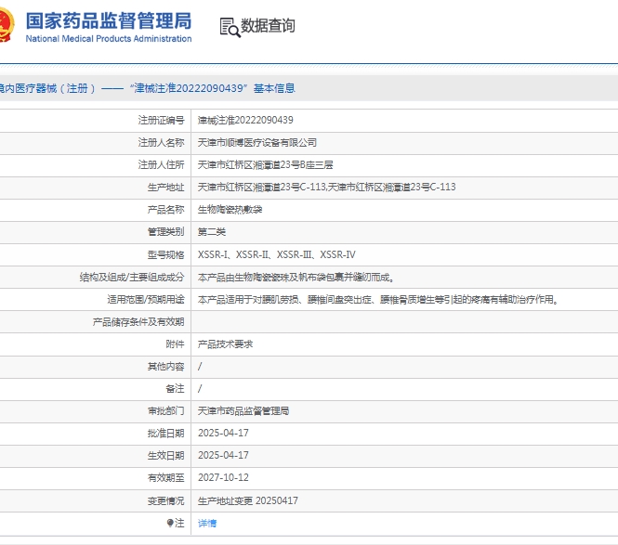Select approval department 天津市药品监督管理局

[243, 411]
